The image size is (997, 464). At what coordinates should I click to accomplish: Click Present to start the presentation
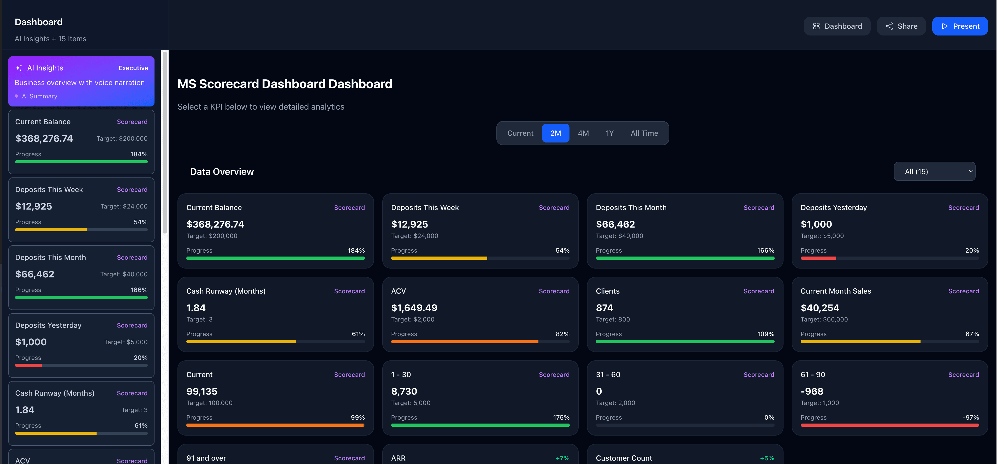pos(960,26)
